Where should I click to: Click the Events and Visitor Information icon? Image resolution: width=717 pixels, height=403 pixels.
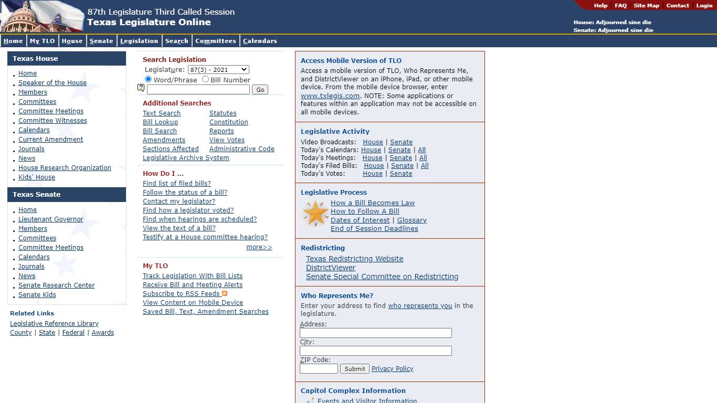310,400
